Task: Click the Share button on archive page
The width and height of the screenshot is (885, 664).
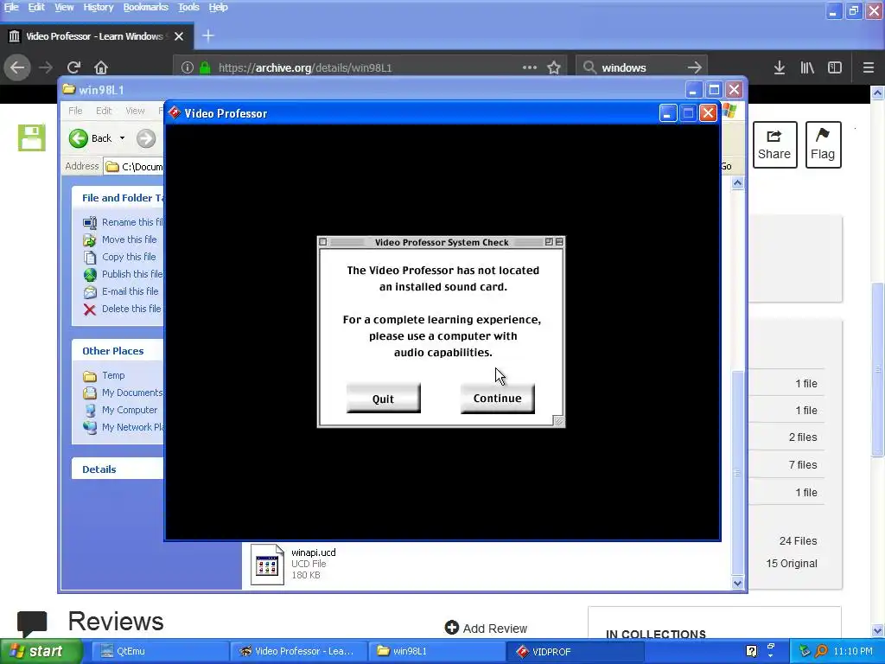Action: [774, 144]
